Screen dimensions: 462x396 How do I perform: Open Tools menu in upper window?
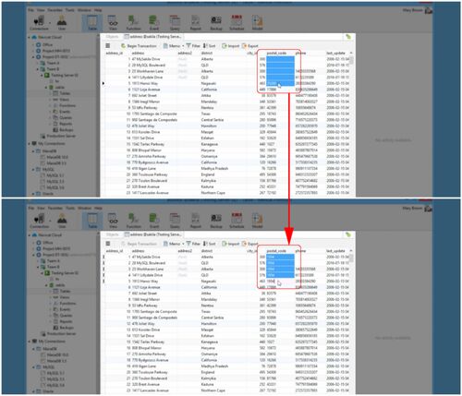[x=69, y=10]
